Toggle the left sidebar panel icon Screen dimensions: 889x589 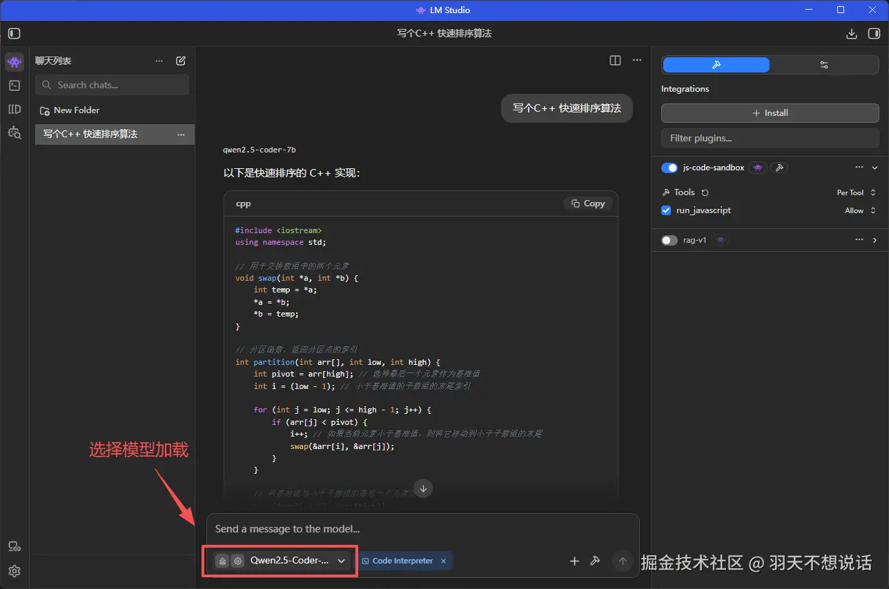click(x=14, y=33)
